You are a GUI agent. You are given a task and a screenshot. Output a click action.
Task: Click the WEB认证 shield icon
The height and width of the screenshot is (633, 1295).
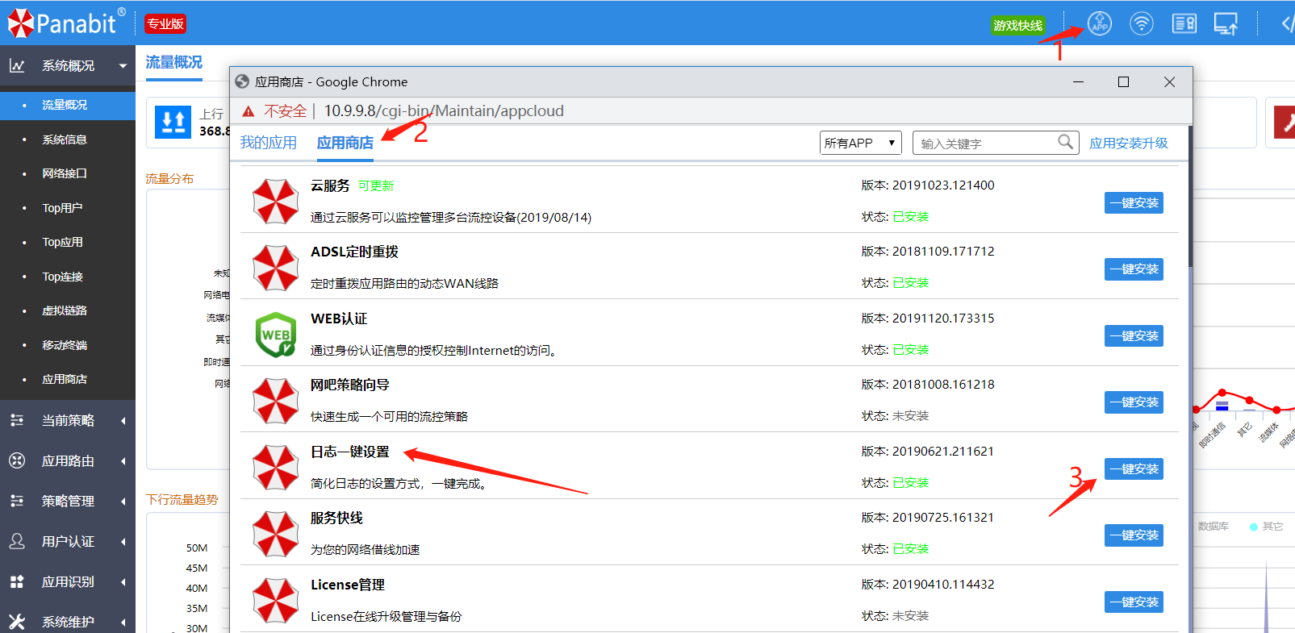click(x=276, y=335)
